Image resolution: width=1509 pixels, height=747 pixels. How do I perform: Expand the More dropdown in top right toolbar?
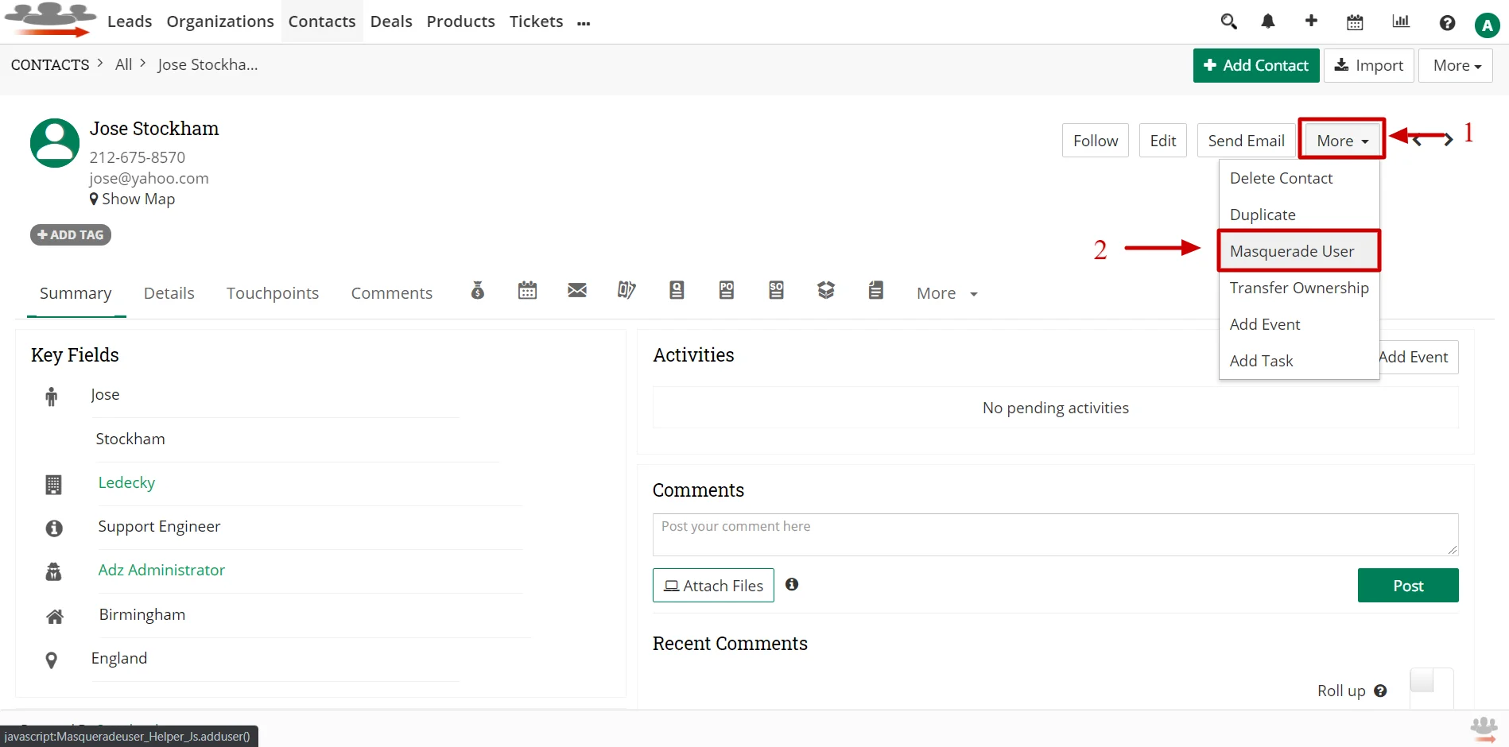click(x=1456, y=65)
